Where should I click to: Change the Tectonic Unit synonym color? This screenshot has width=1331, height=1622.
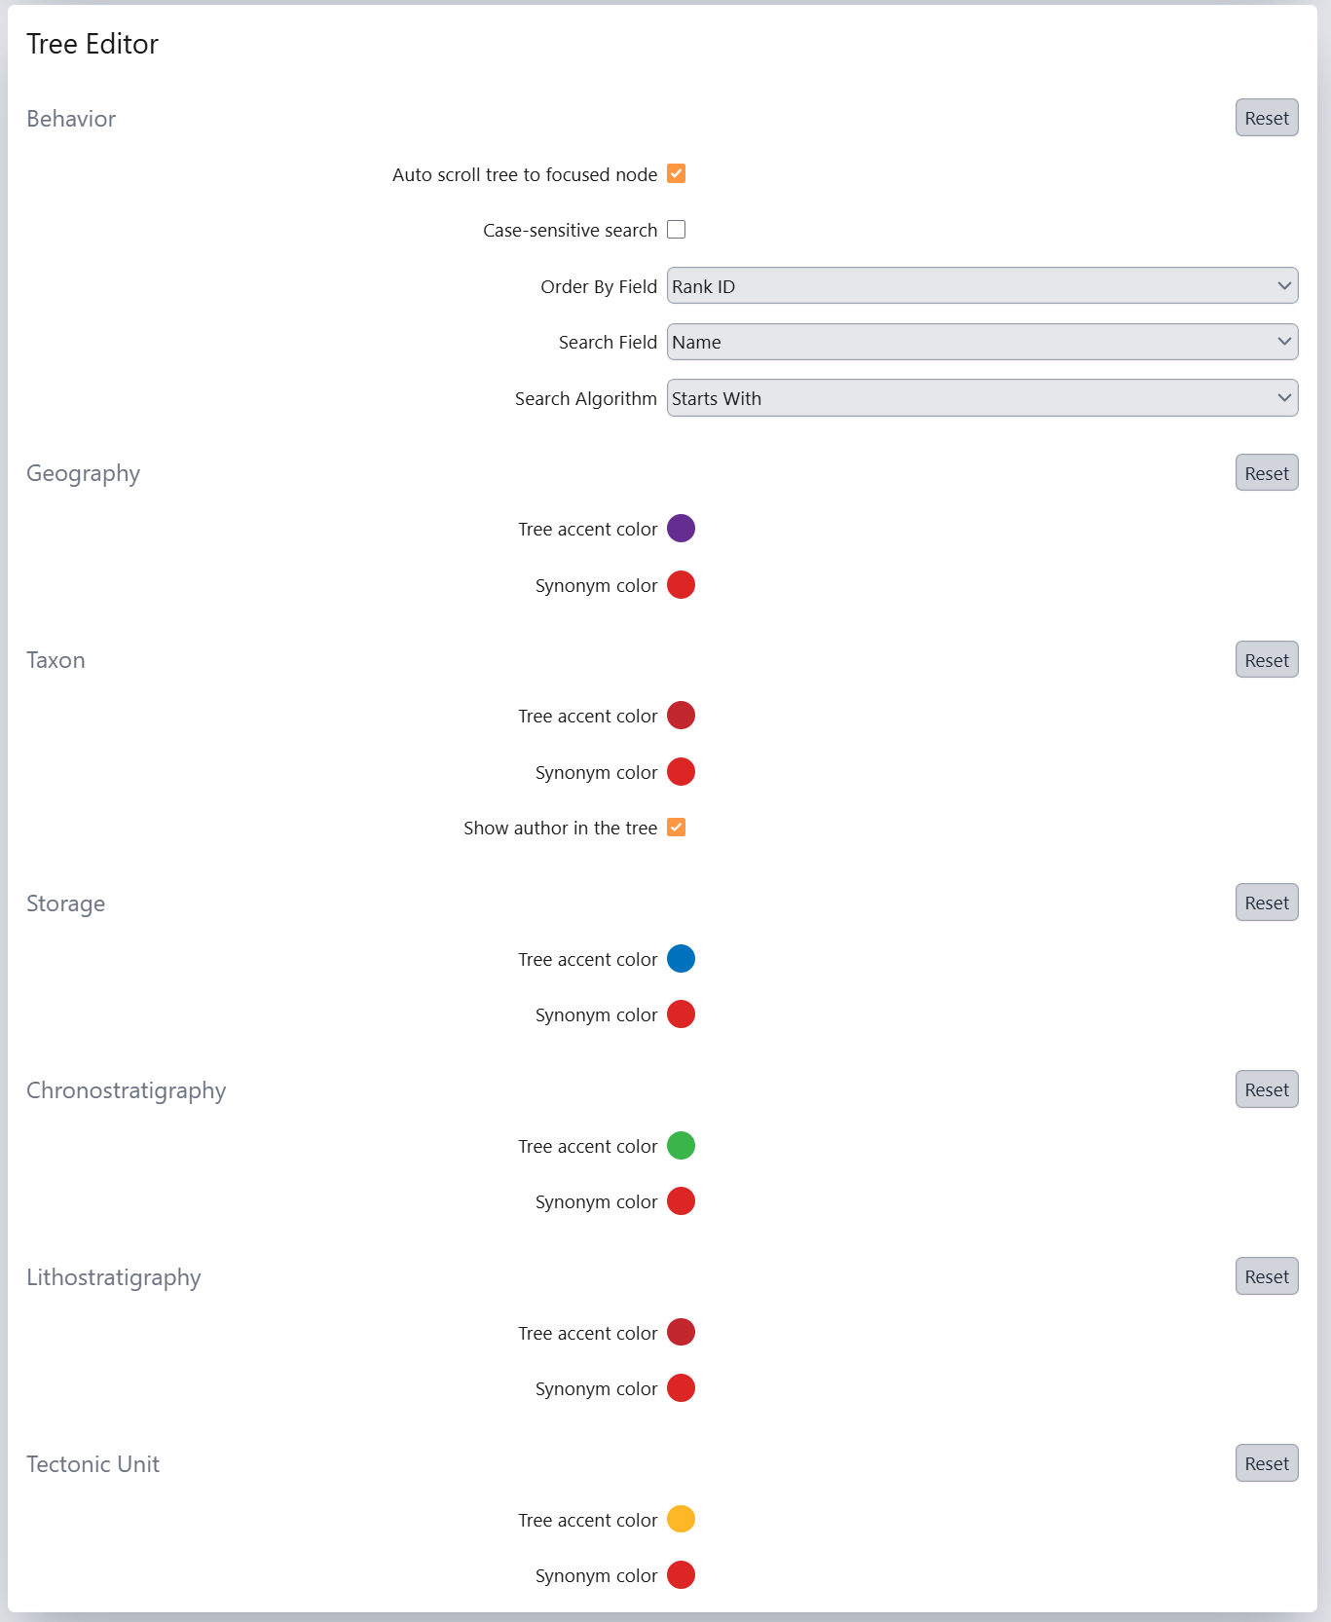681,1575
